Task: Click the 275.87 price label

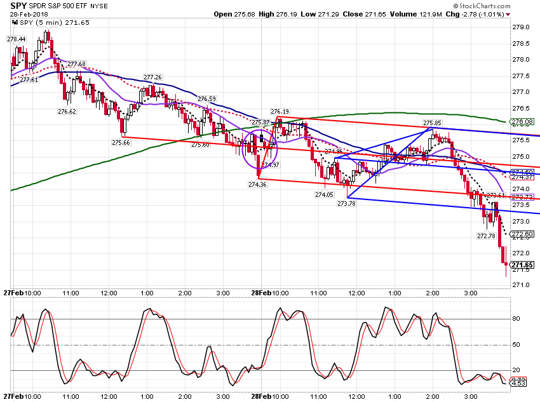Action: click(x=260, y=123)
